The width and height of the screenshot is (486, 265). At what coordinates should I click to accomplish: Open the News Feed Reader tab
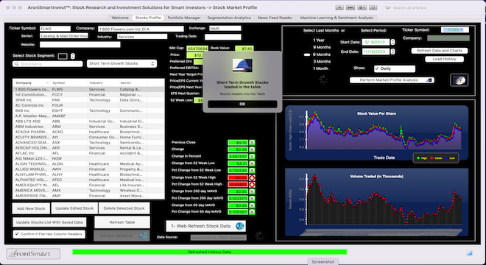(x=275, y=18)
